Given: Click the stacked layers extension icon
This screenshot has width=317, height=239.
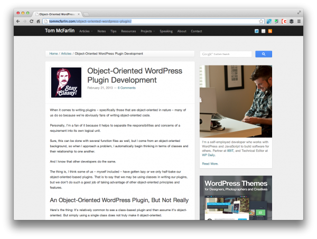Looking at the screenshot, I should pos(291,21).
